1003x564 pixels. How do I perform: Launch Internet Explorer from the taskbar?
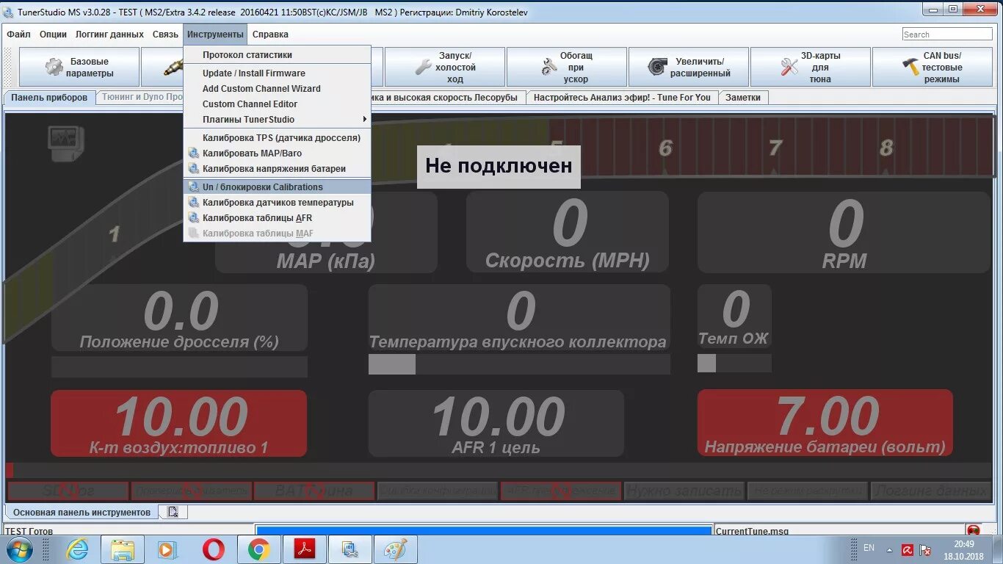(76, 549)
